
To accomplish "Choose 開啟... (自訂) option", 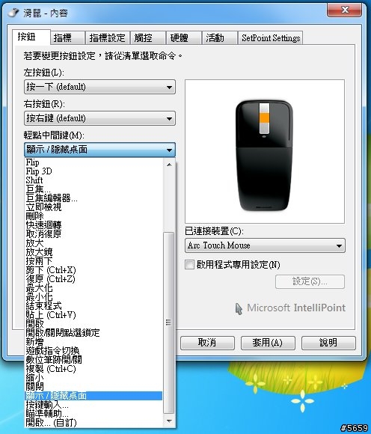I will 93,423.
